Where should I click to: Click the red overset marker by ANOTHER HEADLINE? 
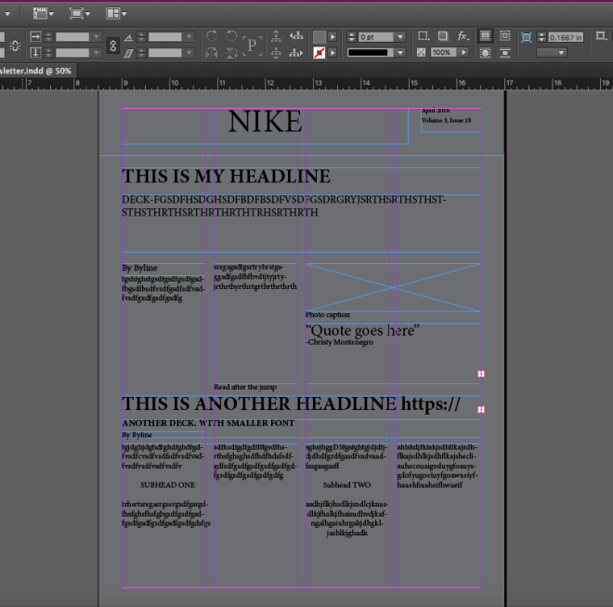point(481,409)
